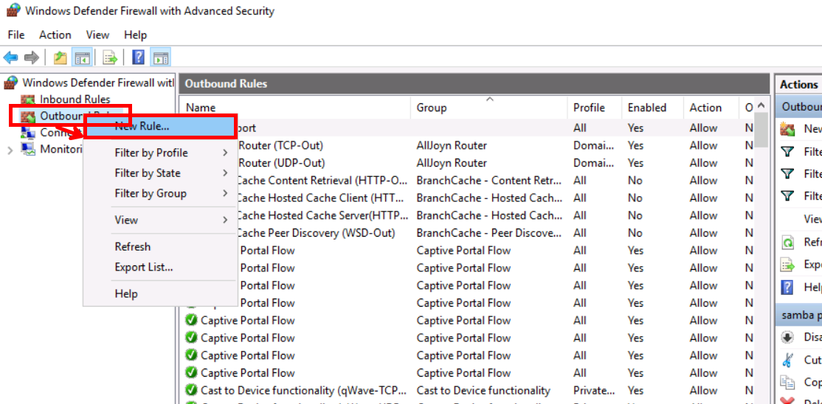Click the first filter funnel icon in Actions
The image size is (822, 404).
pyautogui.click(x=787, y=152)
